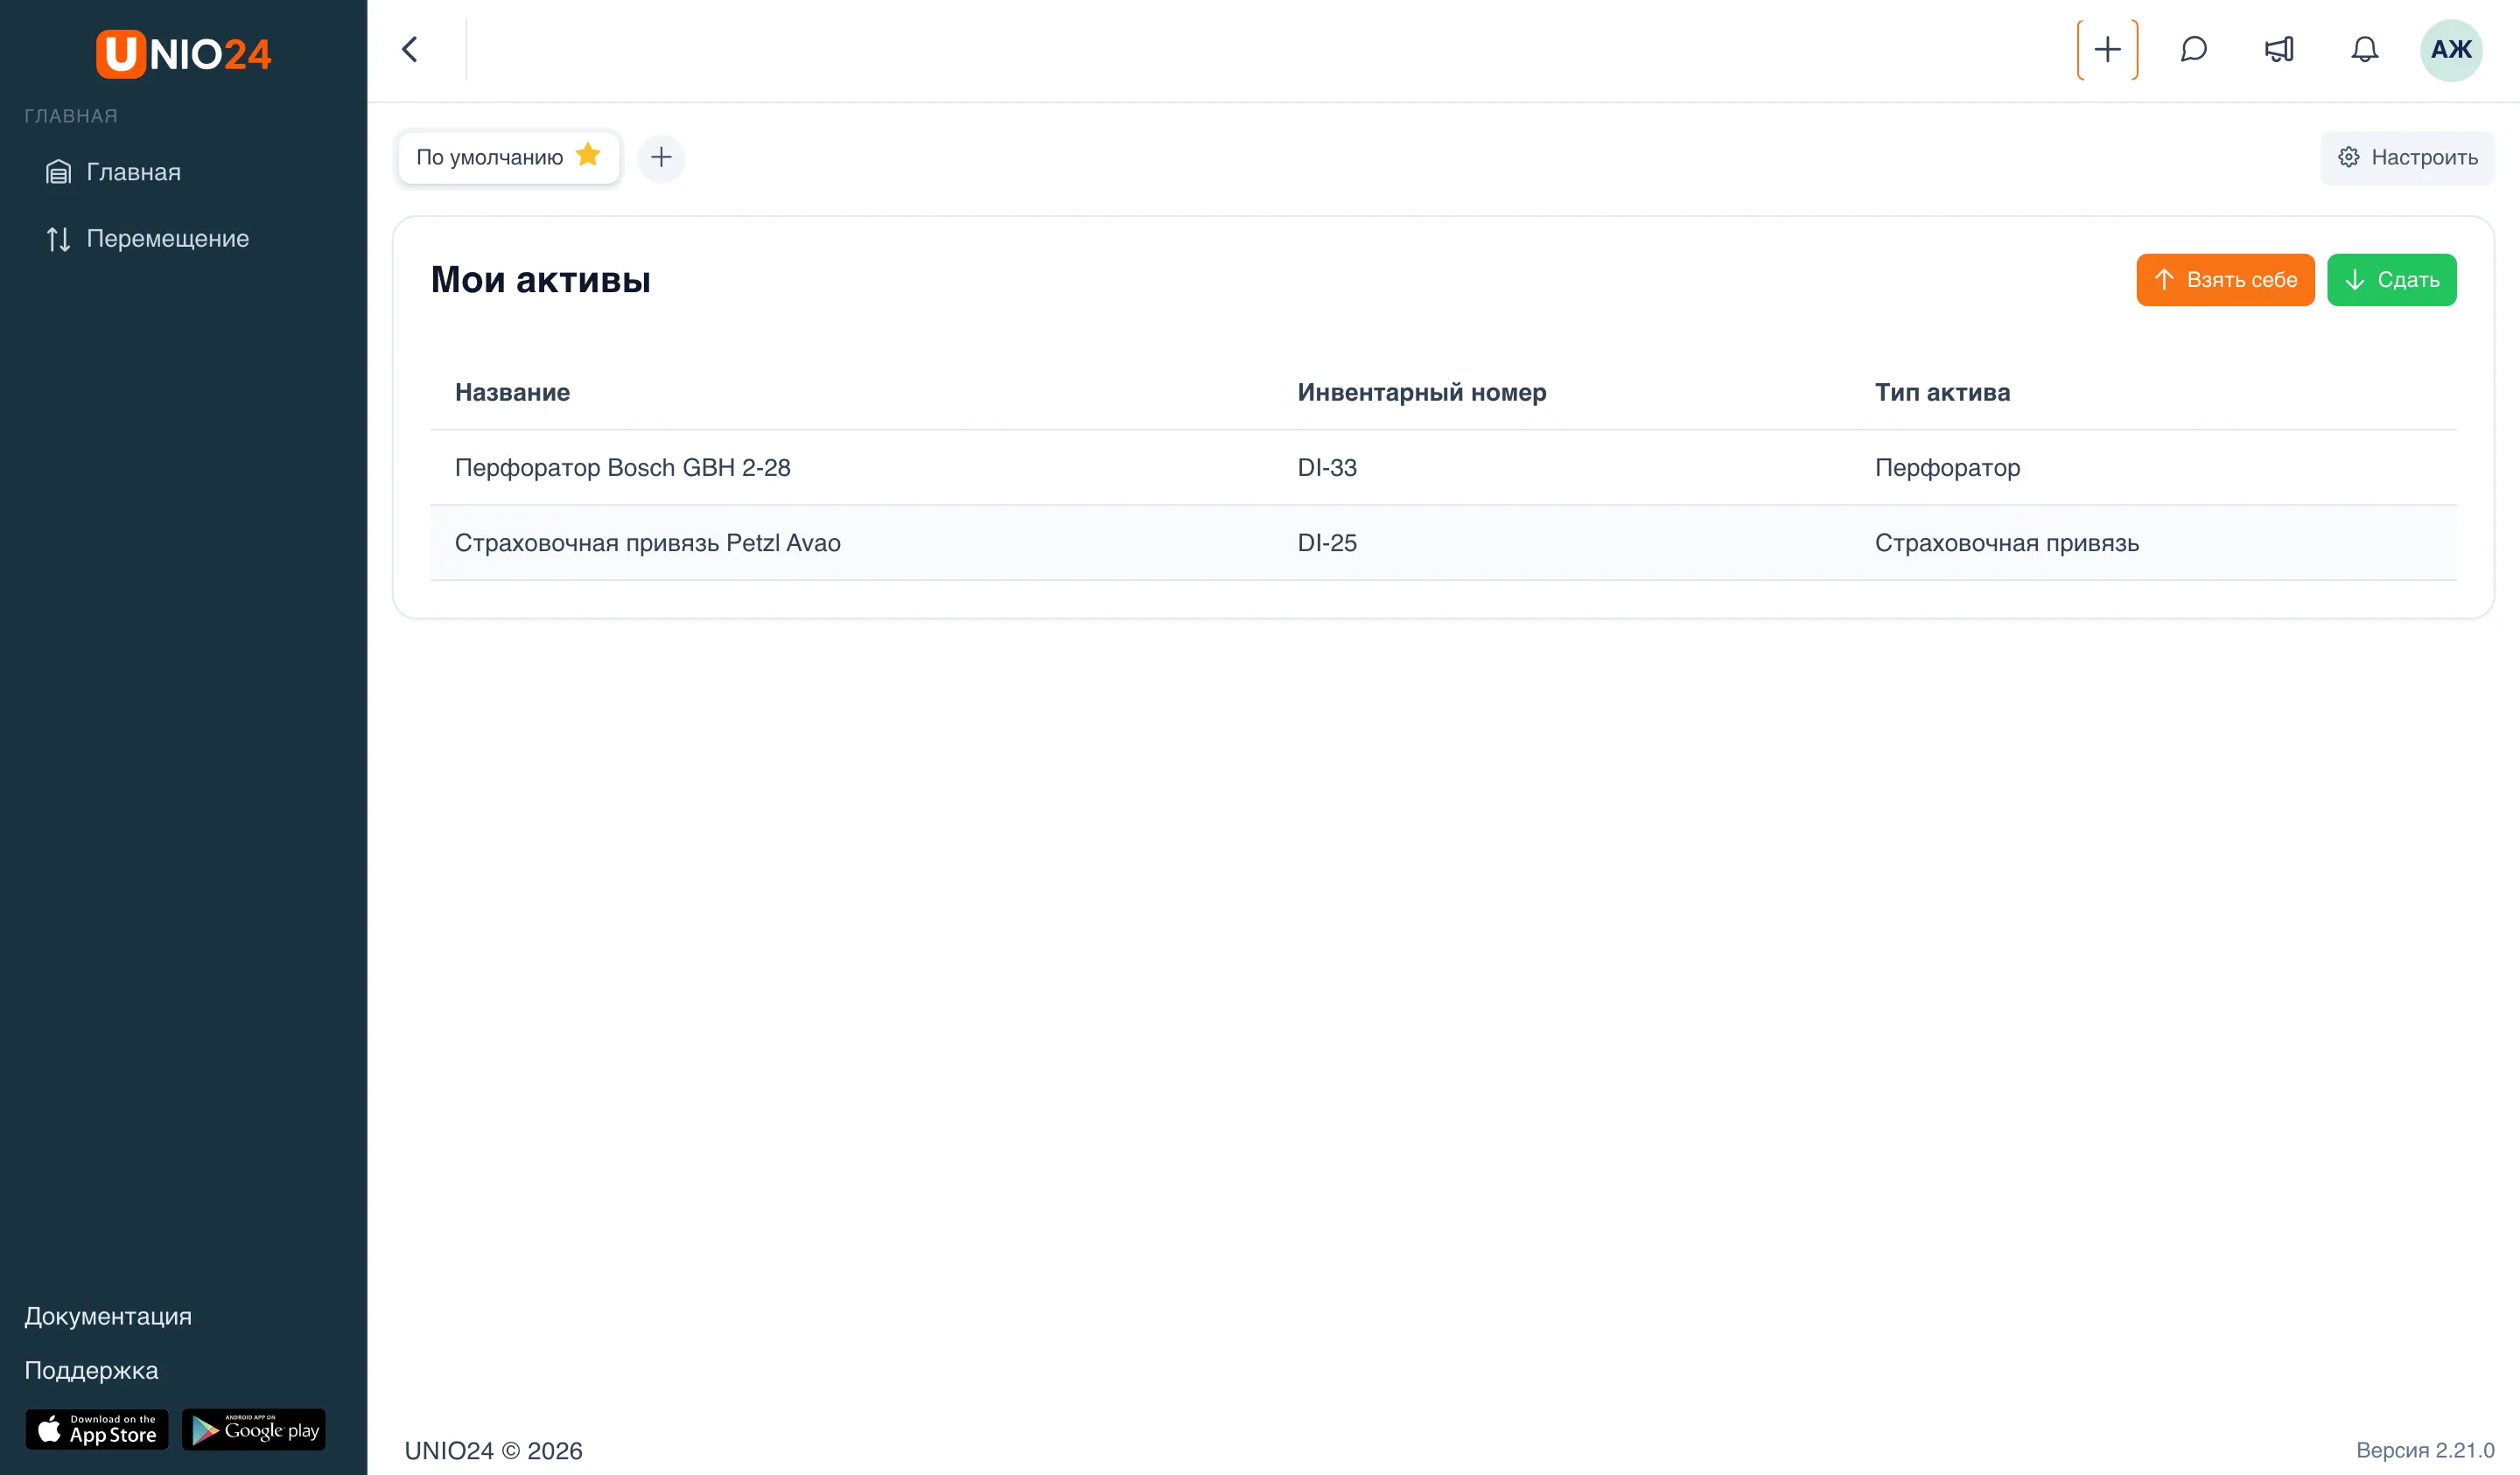This screenshot has height=1475, width=2520.
Task: Open the Документация link
Action: 108,1316
